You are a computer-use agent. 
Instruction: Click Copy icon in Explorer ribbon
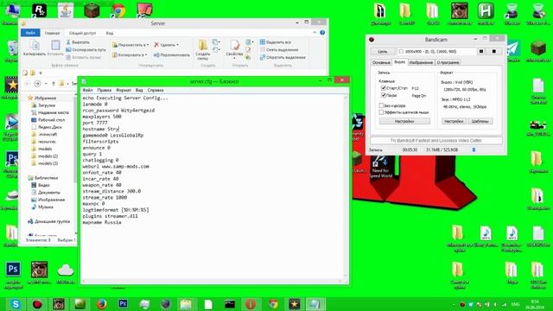coord(35,46)
